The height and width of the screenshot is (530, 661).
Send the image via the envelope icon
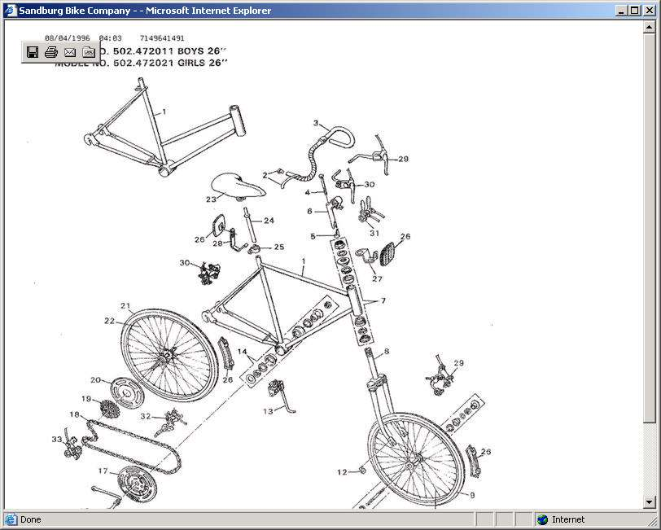pos(70,52)
